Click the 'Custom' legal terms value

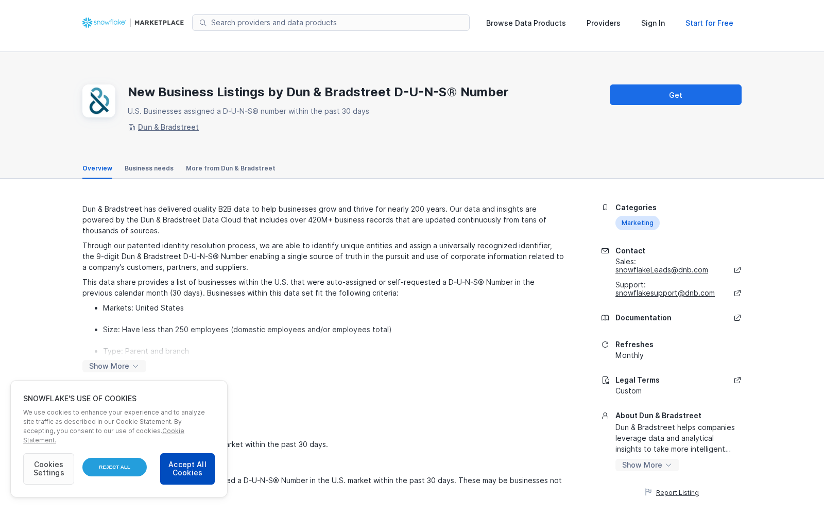point(628,391)
